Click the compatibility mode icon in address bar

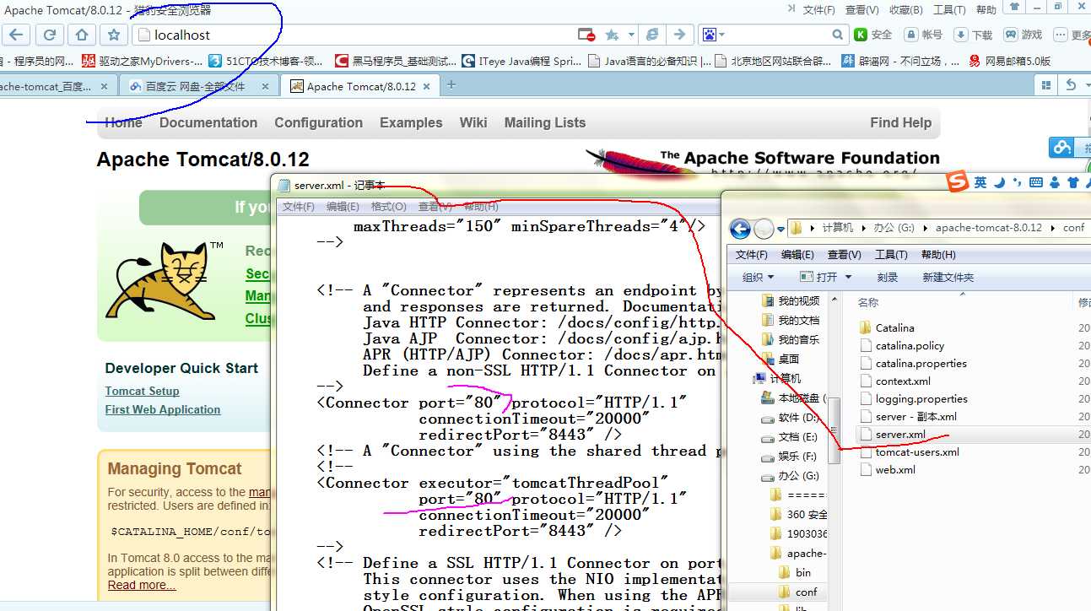(x=651, y=35)
